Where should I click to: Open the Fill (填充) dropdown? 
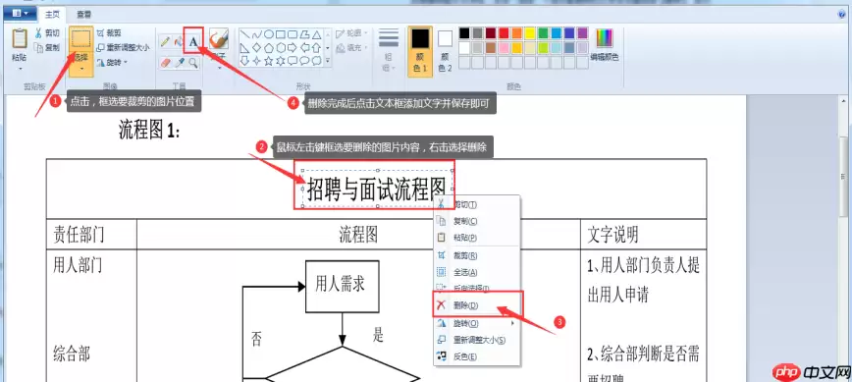coord(352,48)
